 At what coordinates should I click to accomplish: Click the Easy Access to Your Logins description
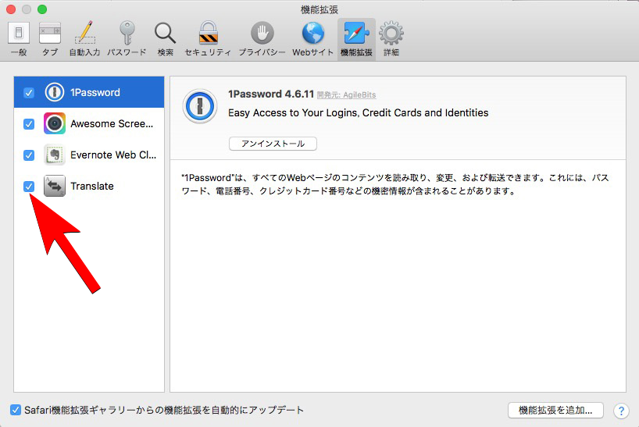[x=359, y=112]
